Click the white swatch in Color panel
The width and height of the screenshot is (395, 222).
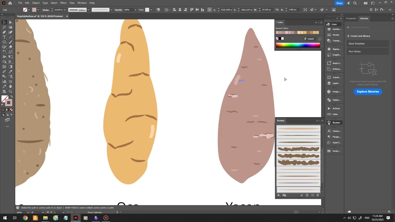tap(282, 39)
